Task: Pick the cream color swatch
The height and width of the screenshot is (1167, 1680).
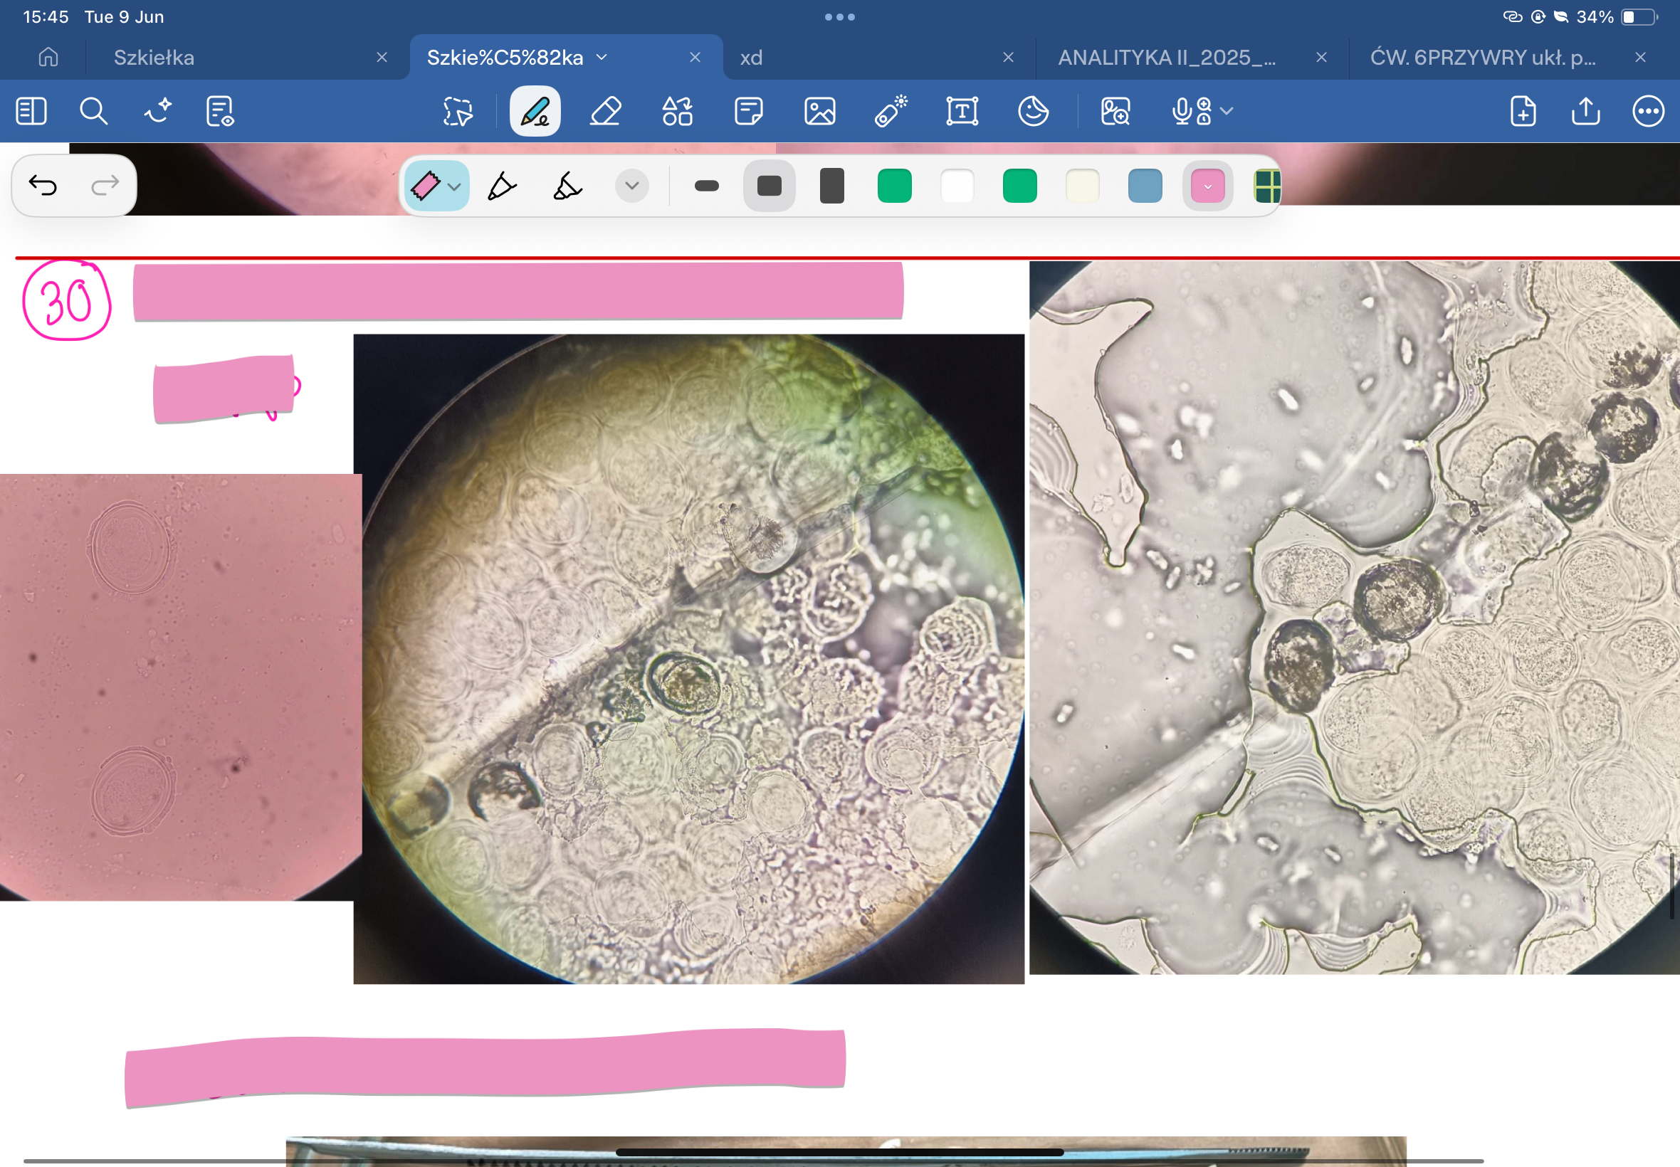Action: (1083, 186)
